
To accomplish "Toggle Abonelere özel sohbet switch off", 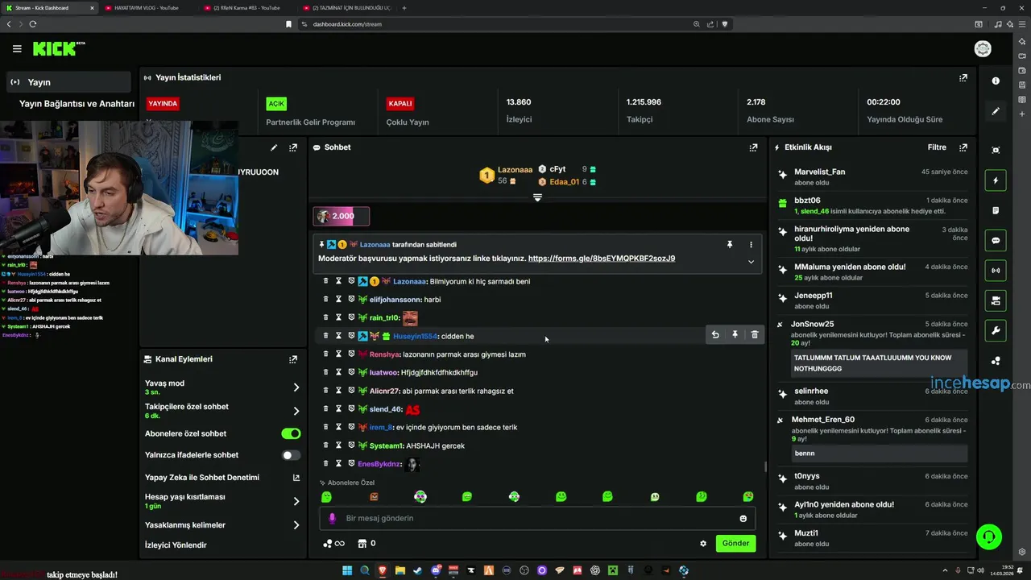I will 291,433.
